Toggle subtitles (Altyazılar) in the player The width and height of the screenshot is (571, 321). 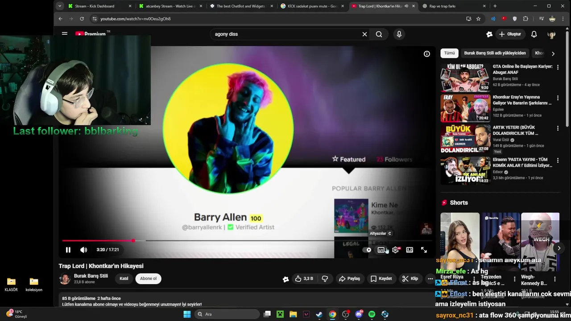click(x=381, y=250)
